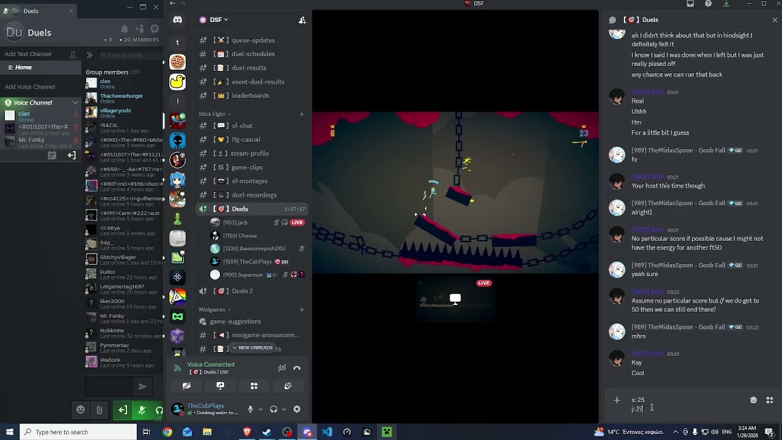Open Google Chrome from the taskbar
Image resolution: width=782 pixels, height=440 pixels.
[x=167, y=432]
